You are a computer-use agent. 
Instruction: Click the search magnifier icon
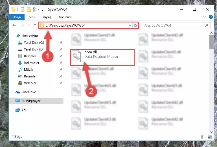tap(206, 25)
